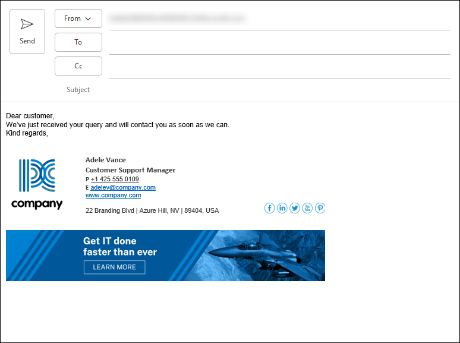Open the Facebook icon in signature
This screenshot has width=460, height=343.
click(x=269, y=208)
